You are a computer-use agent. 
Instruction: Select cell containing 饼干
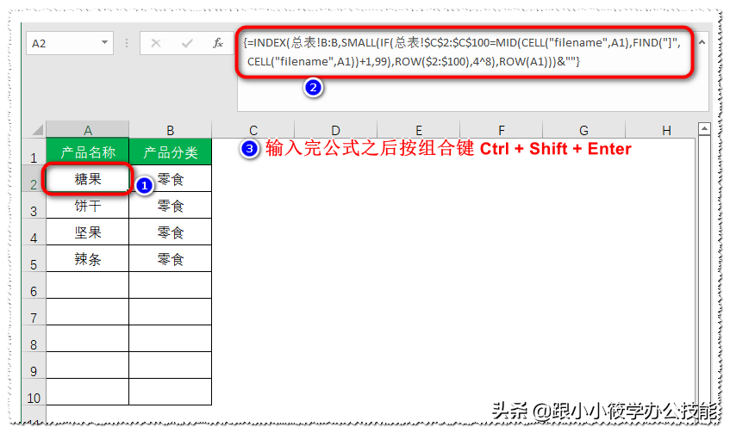[x=88, y=205]
